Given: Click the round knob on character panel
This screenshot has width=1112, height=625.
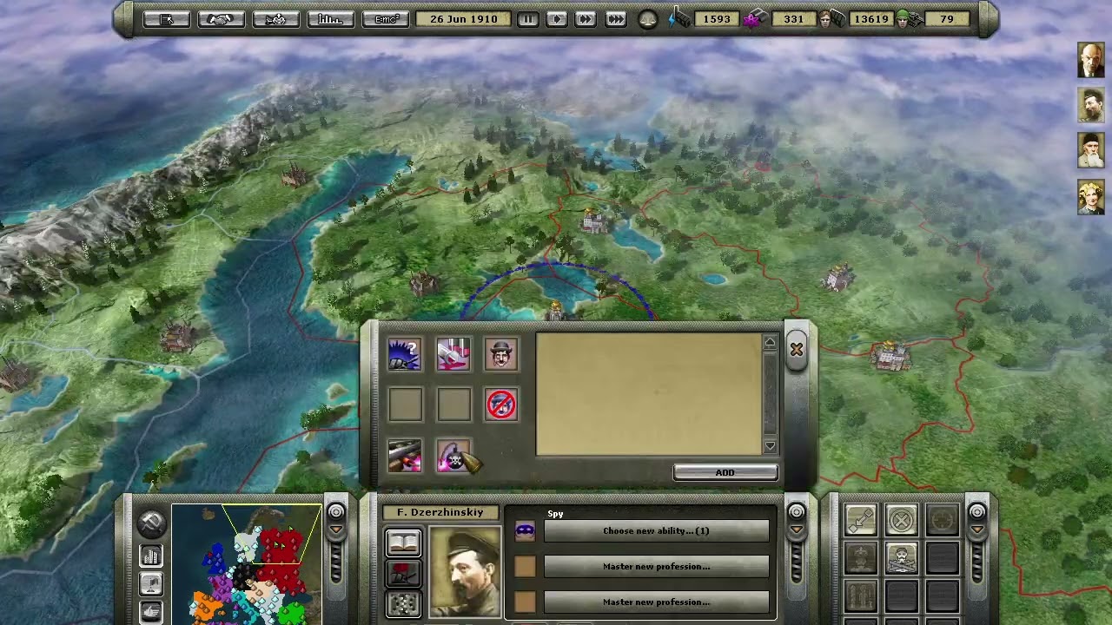Looking at the screenshot, I should tap(797, 512).
